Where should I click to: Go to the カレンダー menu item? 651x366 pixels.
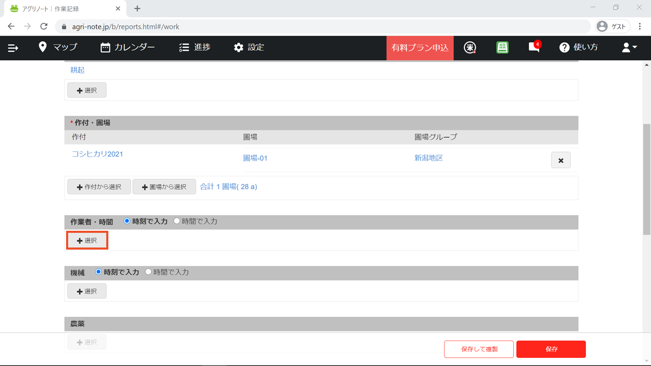[128, 47]
